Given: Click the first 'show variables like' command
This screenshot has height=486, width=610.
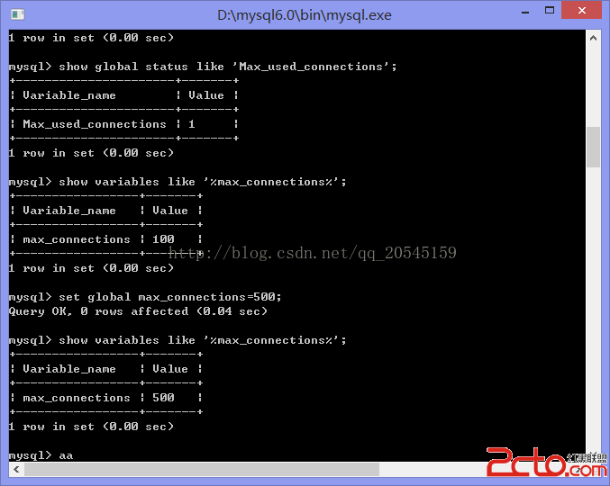Looking at the screenshot, I should [x=178, y=182].
